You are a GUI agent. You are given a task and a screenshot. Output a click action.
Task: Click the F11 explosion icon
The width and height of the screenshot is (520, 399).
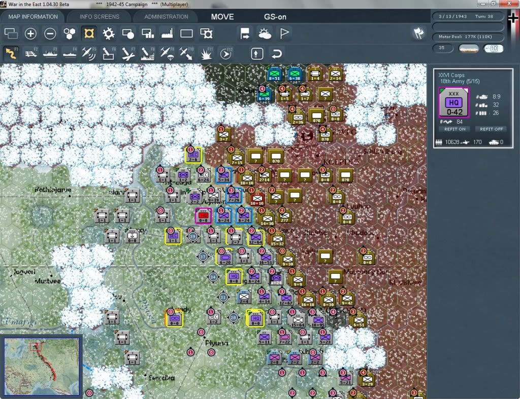click(x=206, y=54)
